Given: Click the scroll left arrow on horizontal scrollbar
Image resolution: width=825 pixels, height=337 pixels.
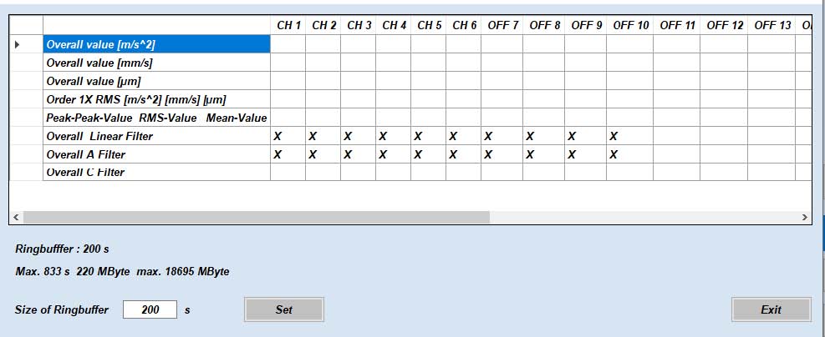Looking at the screenshot, I should pyautogui.click(x=16, y=217).
